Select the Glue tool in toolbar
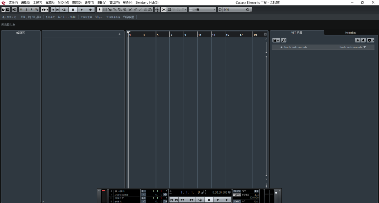 pos(115,10)
